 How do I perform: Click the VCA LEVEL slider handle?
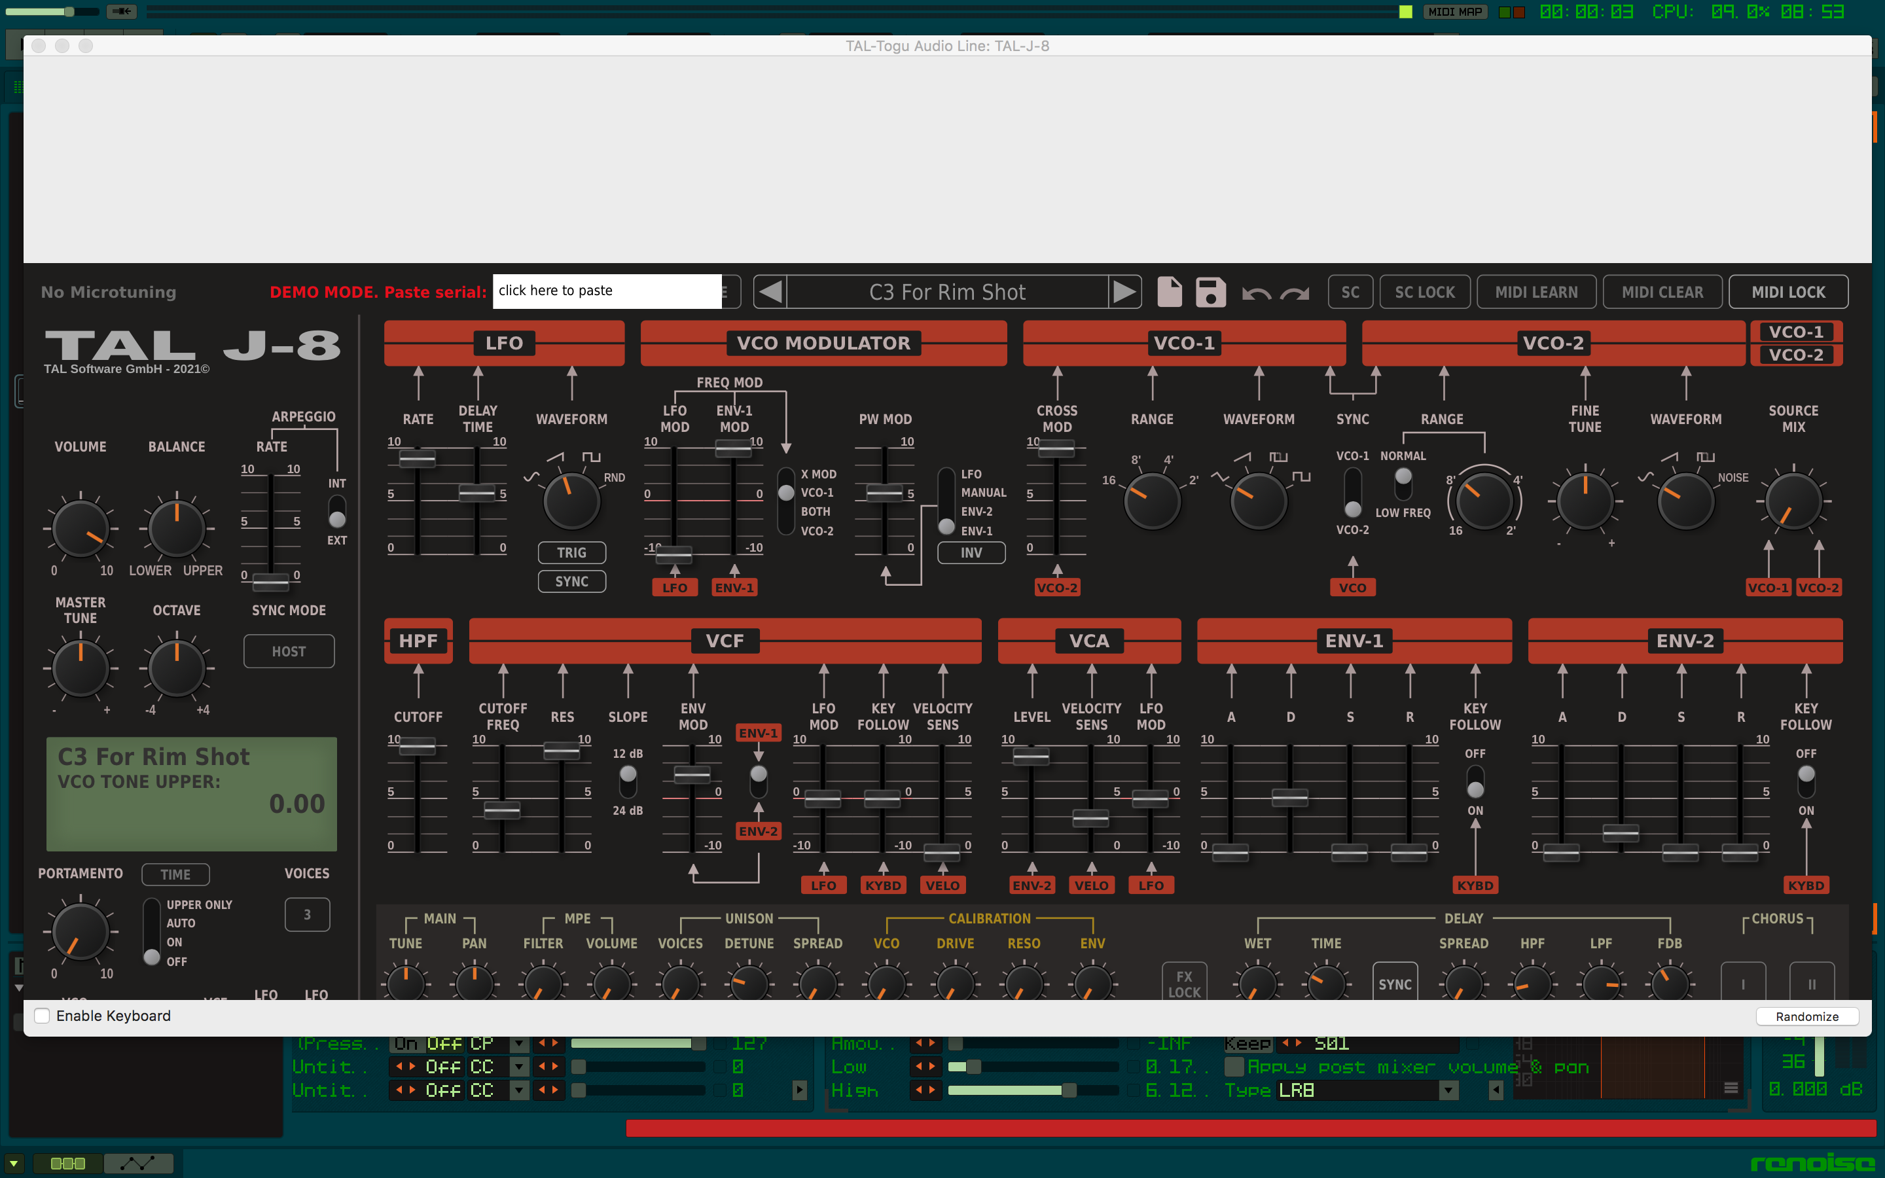(1030, 755)
